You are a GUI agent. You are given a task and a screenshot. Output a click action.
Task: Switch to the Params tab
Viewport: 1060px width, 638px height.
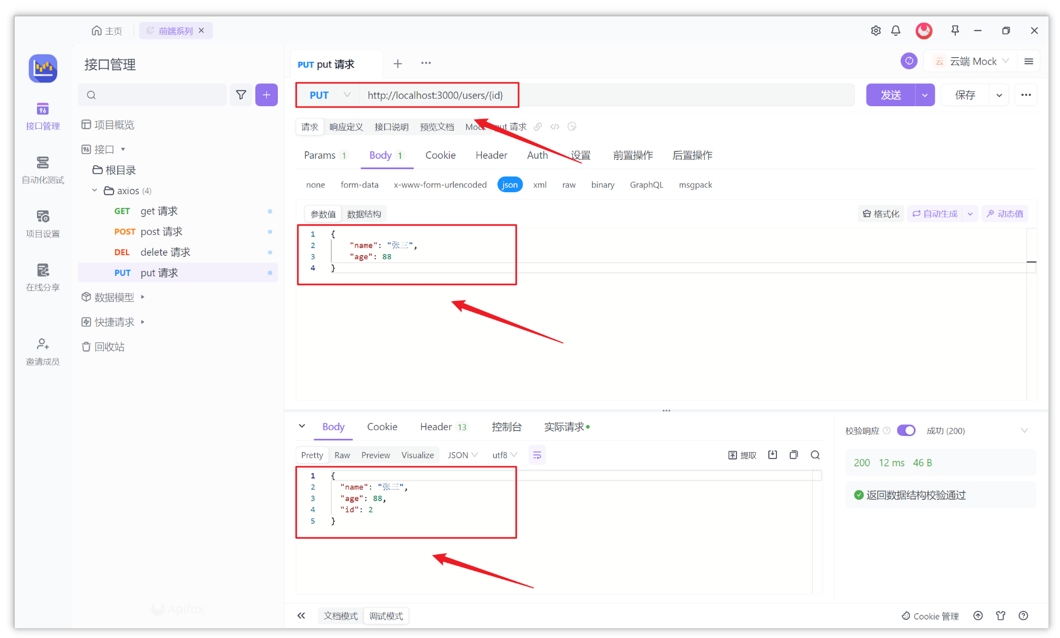(x=325, y=155)
